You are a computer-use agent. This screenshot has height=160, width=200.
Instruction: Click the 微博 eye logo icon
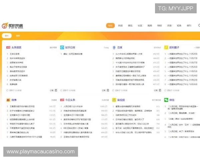click(8, 100)
